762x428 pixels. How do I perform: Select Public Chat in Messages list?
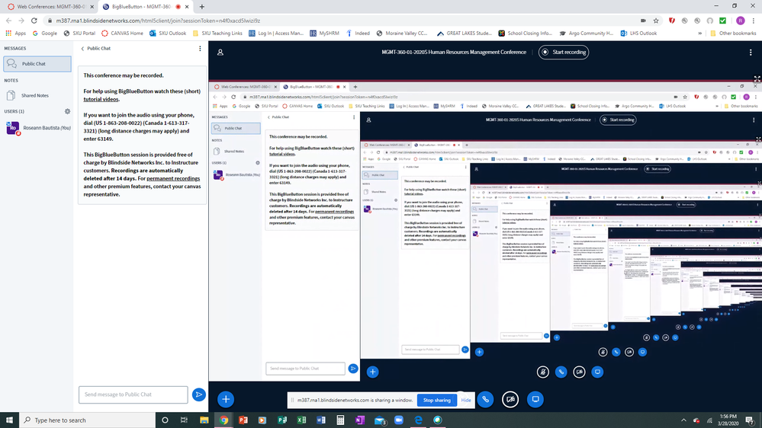(x=34, y=64)
